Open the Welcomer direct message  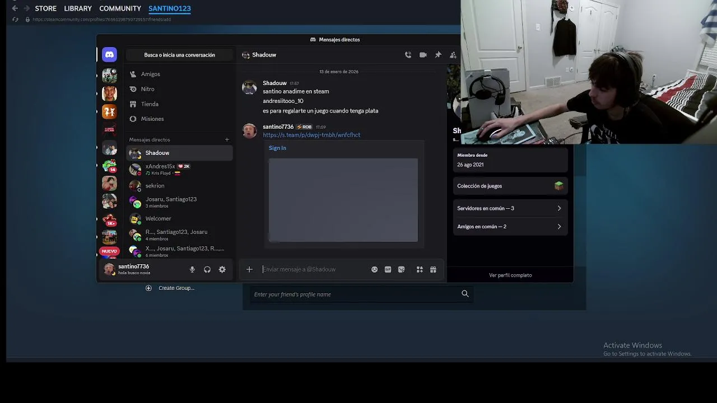coord(179,218)
